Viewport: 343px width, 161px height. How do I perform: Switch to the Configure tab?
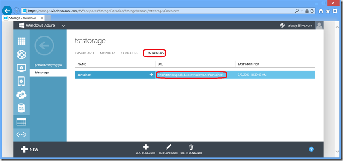[x=130, y=53]
